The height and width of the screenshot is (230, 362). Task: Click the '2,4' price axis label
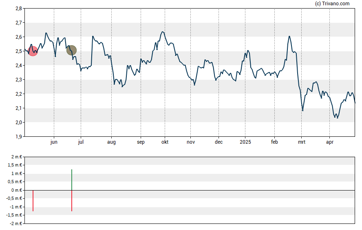[x=19, y=66]
